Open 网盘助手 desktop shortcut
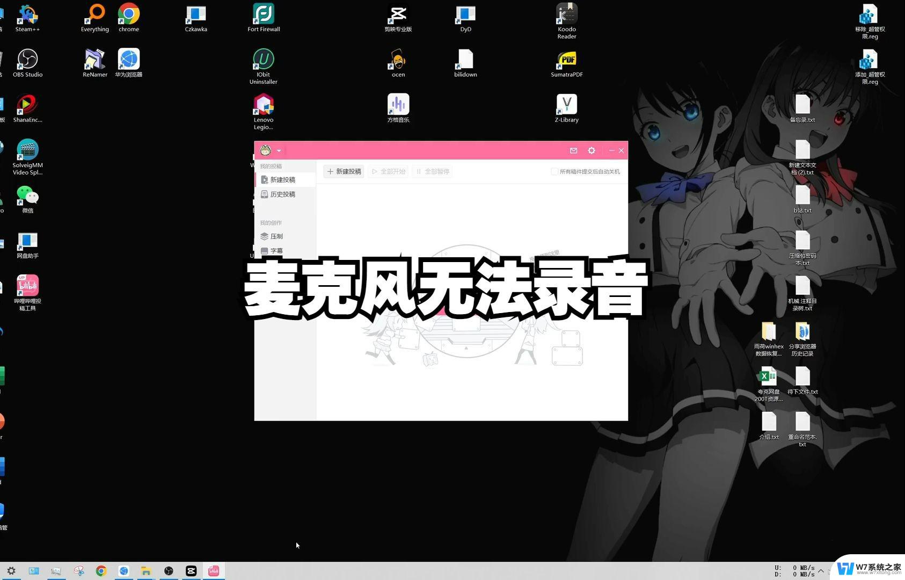Screen dimensions: 905x580 27,245
